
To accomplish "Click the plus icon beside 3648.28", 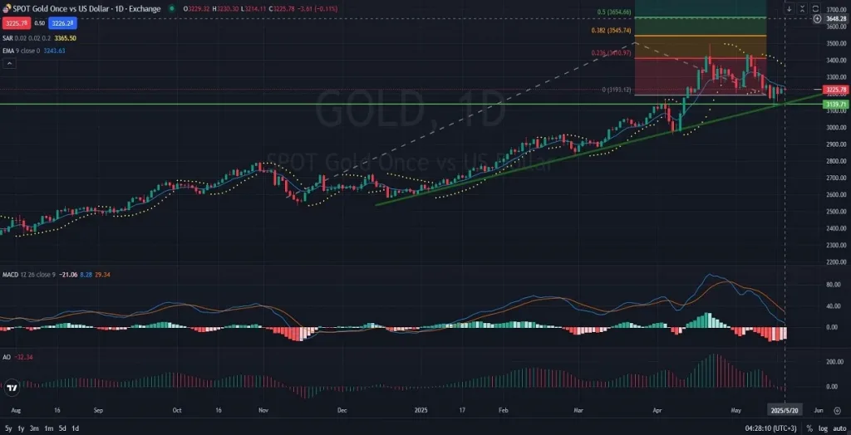I will point(818,18).
